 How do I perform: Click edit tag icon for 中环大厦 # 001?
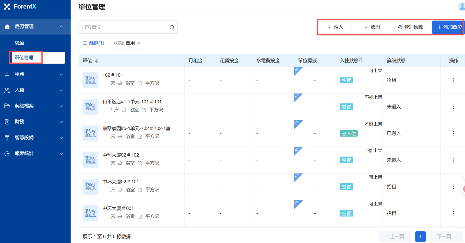(297, 203)
